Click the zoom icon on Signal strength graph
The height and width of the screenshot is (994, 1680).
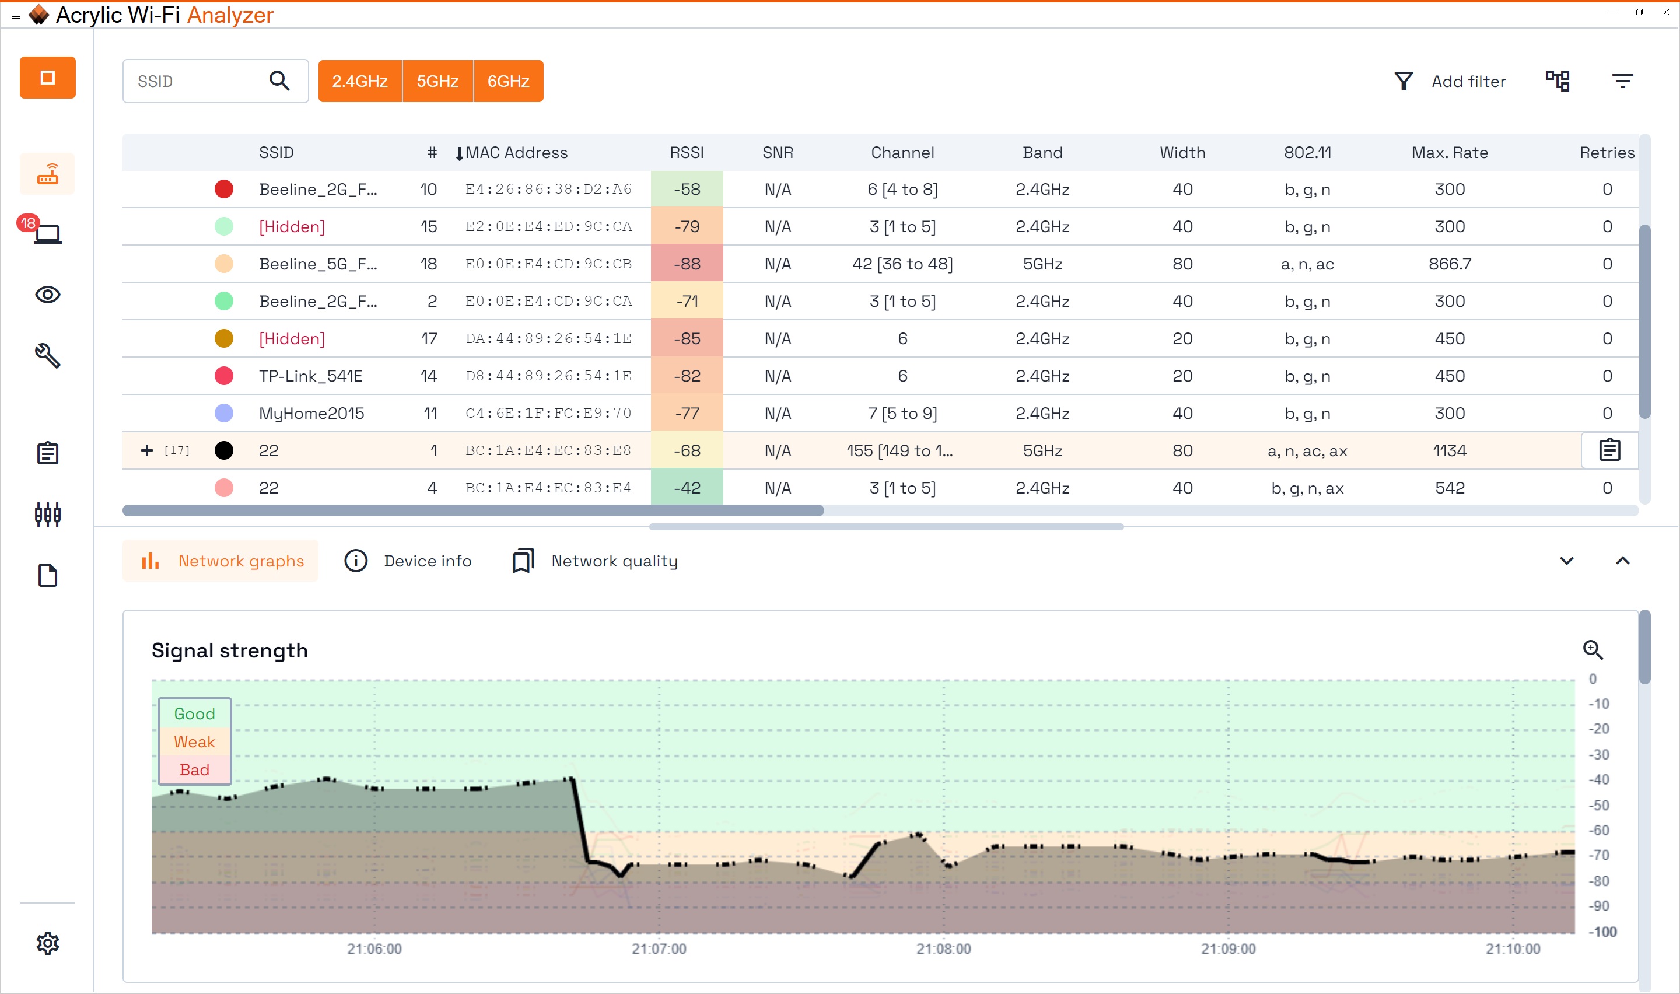[1592, 650]
